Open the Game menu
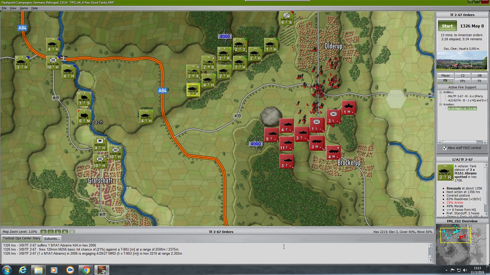Viewport: 490px width, 275px height. click(24, 8)
